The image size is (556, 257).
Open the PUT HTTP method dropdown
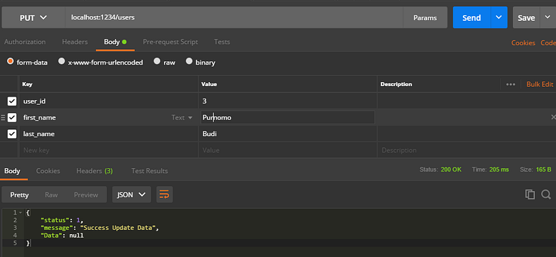point(33,18)
